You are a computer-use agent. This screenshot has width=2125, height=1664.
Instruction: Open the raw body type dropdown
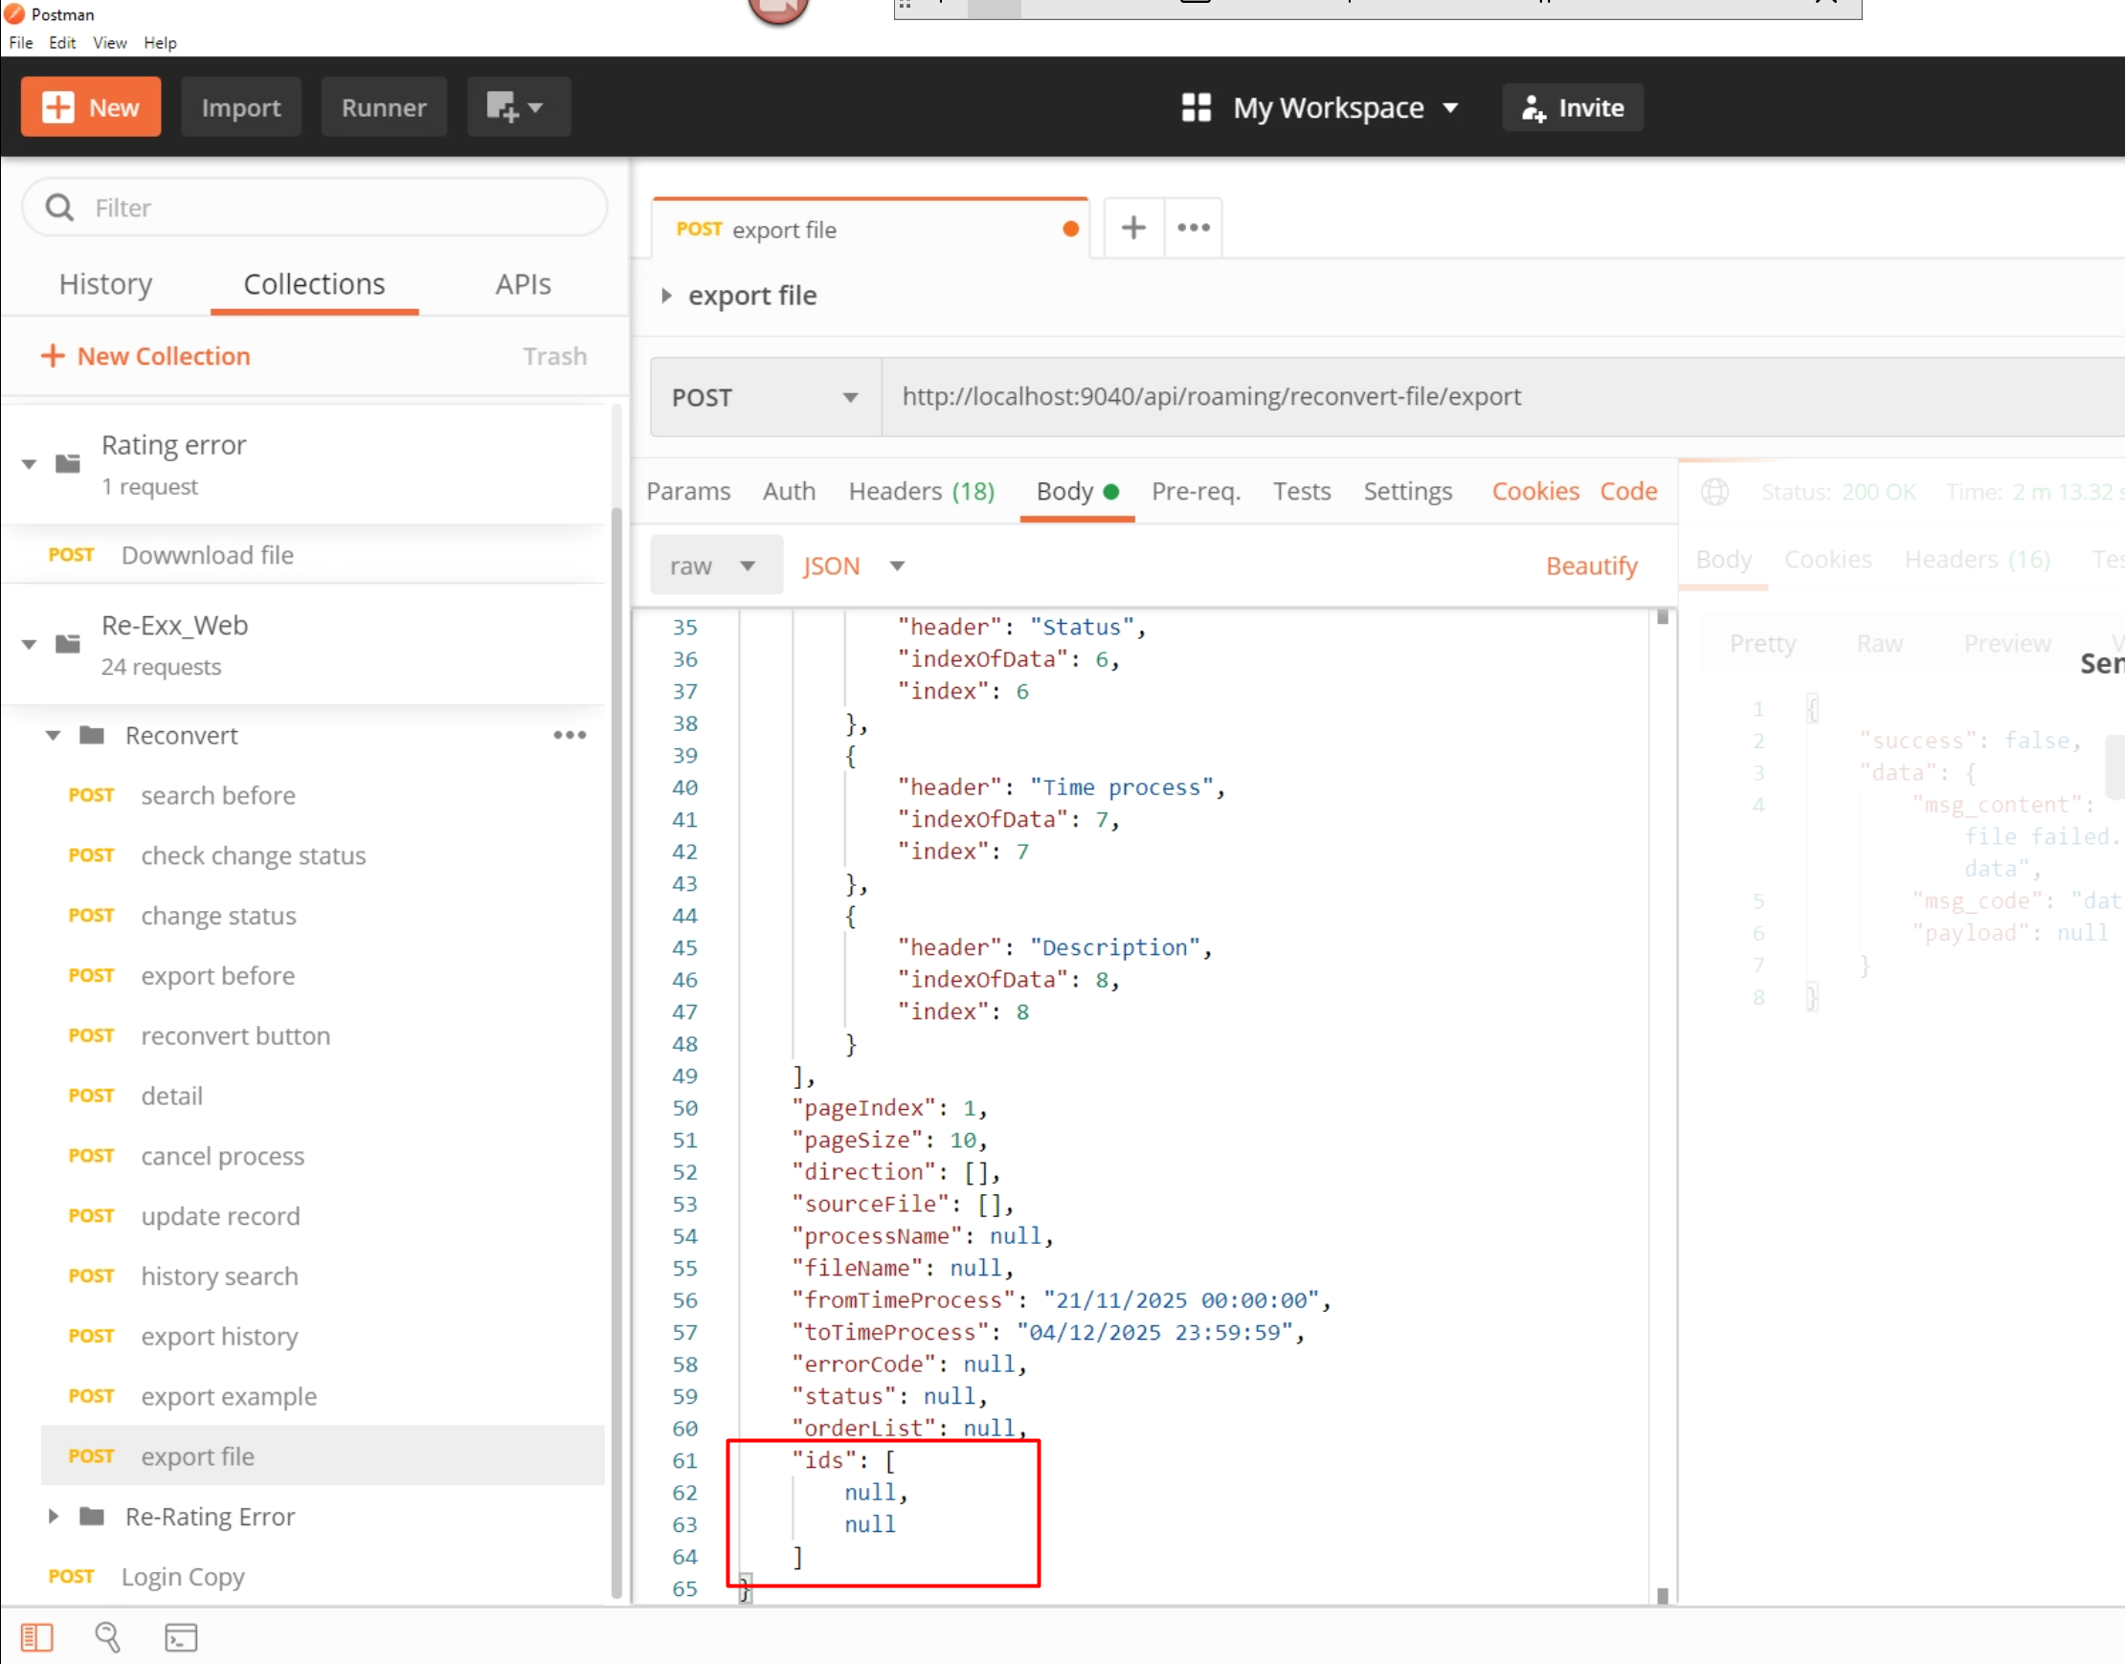[714, 566]
